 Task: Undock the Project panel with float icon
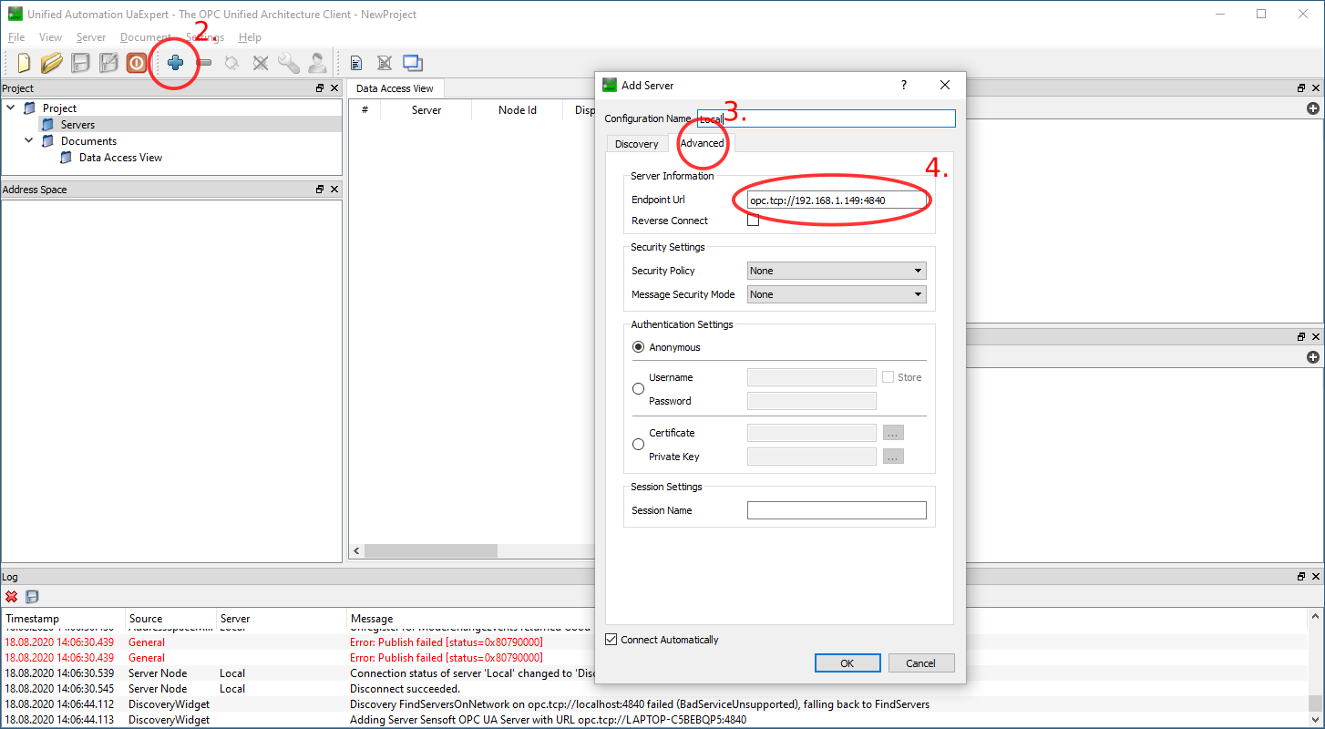(320, 88)
